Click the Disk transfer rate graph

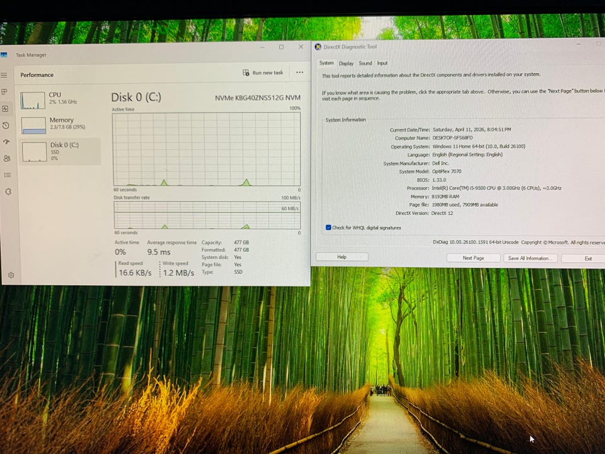coord(207,215)
